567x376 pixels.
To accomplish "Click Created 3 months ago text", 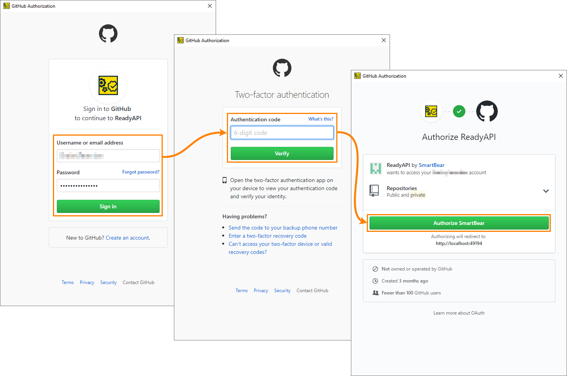I will (x=405, y=281).
